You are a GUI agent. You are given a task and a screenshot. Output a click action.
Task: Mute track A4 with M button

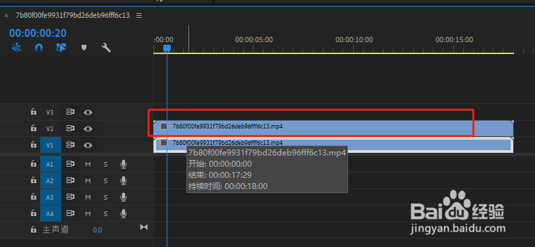tap(88, 213)
